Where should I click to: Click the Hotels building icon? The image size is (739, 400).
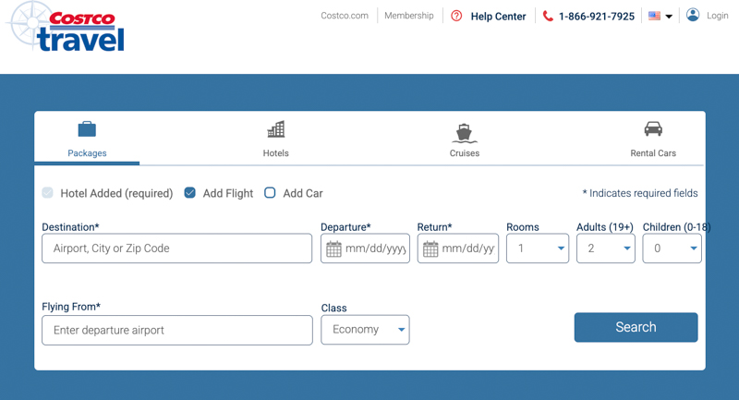[x=276, y=129]
